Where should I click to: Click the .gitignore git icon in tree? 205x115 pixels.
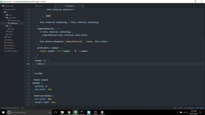click(x=5, y=40)
